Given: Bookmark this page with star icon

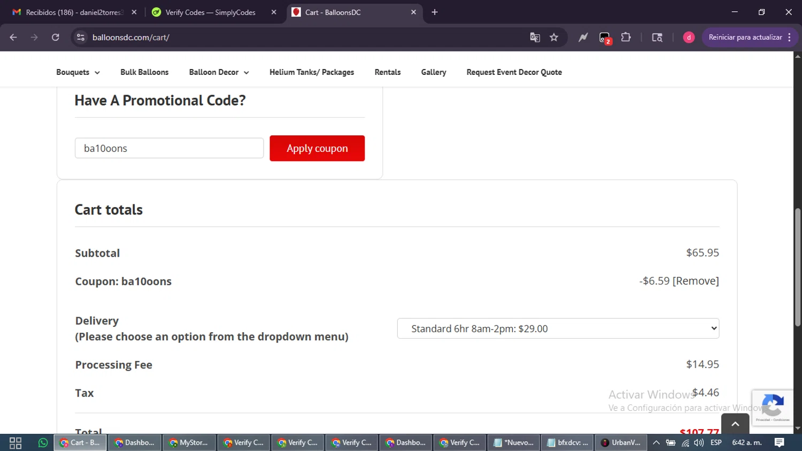Looking at the screenshot, I should pyautogui.click(x=554, y=37).
